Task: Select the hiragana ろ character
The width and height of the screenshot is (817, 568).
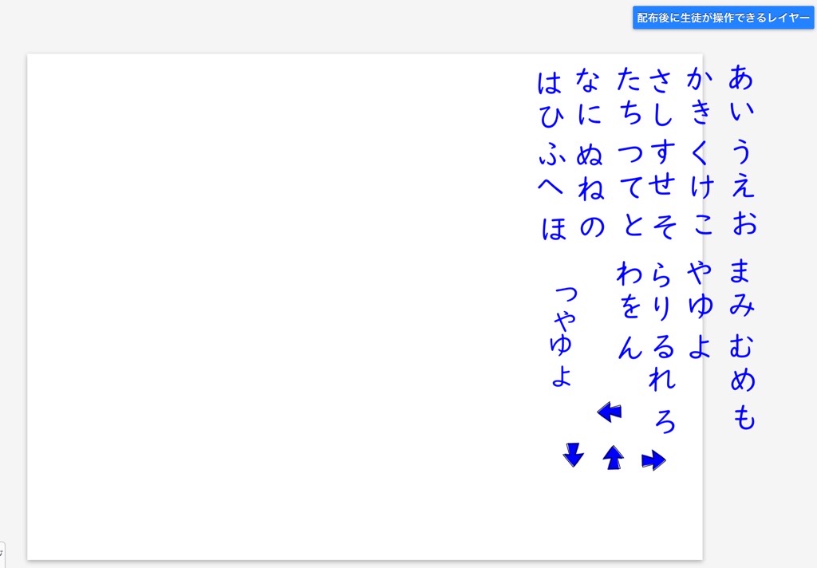Action: [x=664, y=420]
